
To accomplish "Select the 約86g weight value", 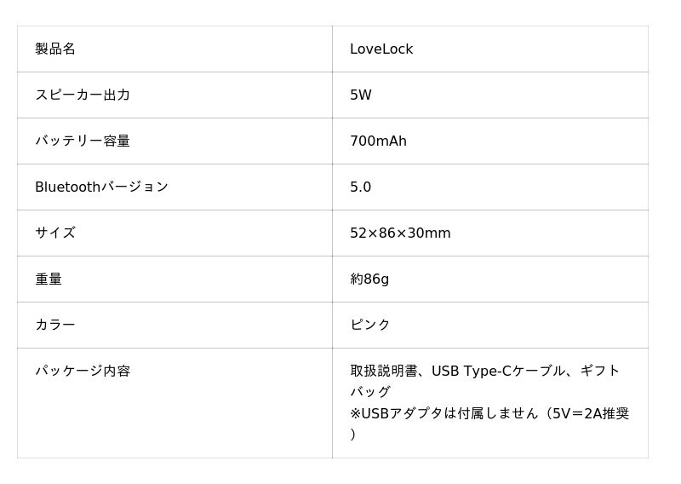I will [369, 279].
